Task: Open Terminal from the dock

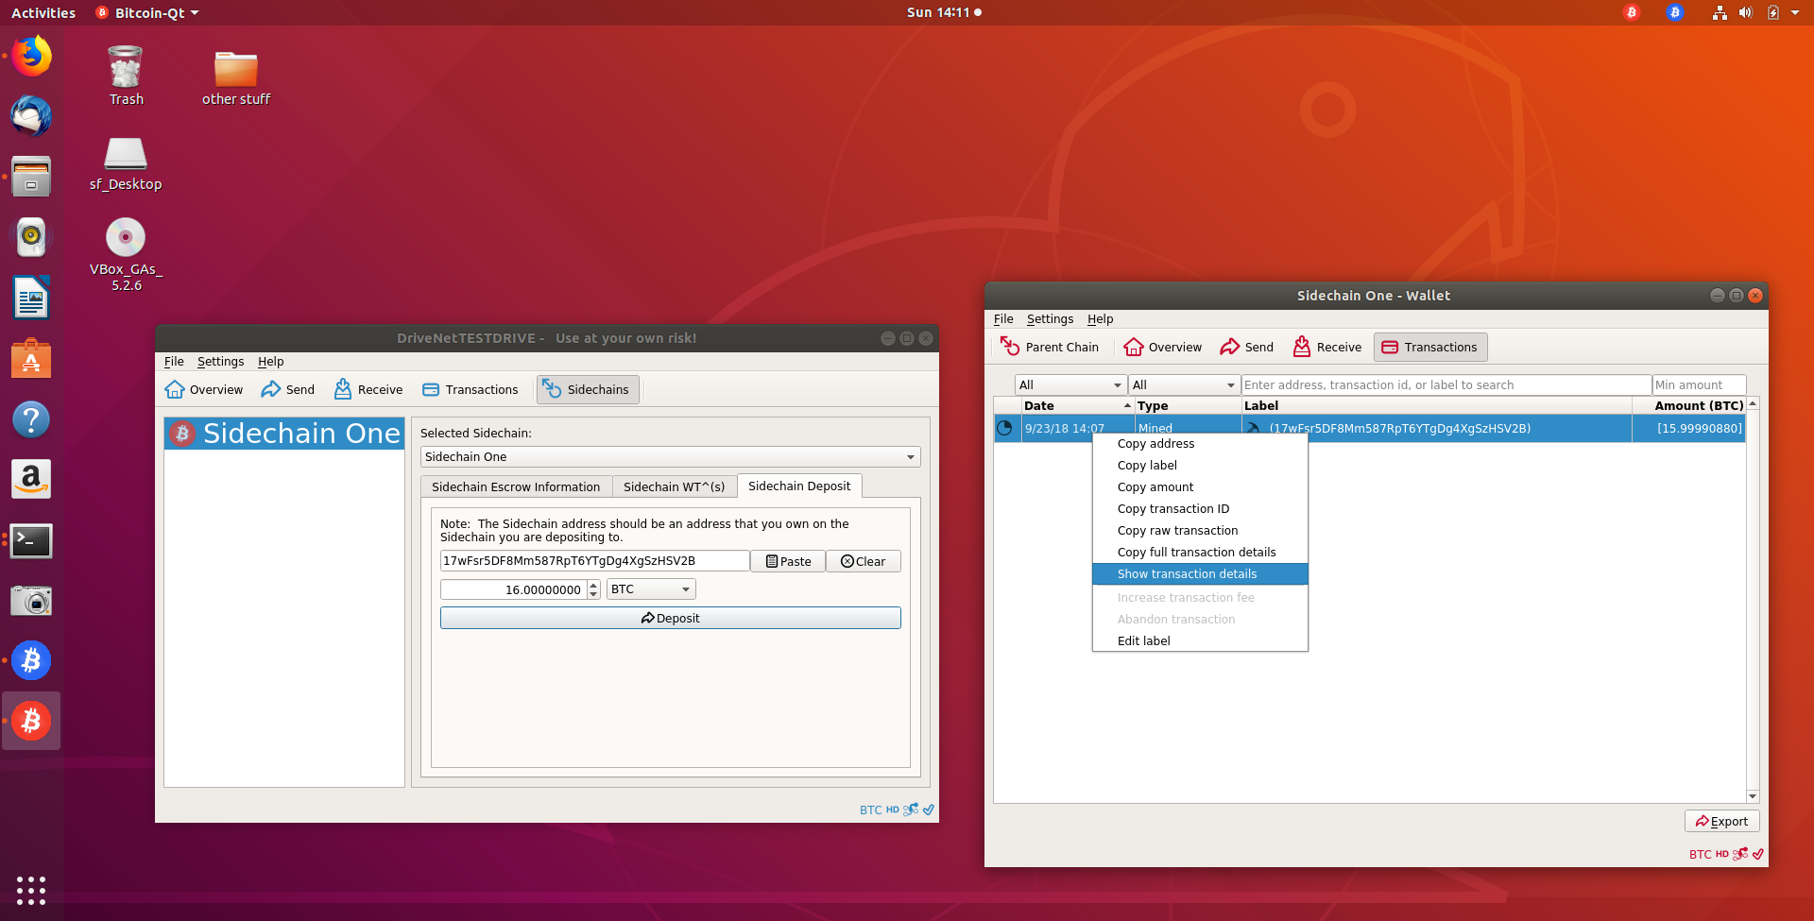Action: coord(31,540)
